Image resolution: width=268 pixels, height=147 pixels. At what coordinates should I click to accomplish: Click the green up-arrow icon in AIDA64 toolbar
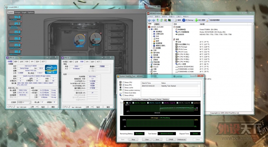click(x=158, y=20)
